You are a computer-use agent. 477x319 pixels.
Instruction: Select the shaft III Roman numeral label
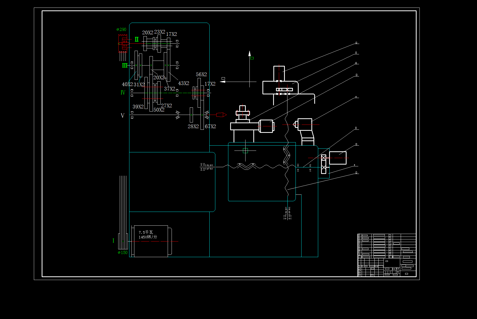[125, 66]
